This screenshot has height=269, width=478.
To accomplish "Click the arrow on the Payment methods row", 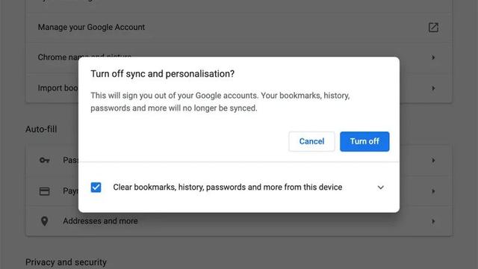I will click(433, 191).
